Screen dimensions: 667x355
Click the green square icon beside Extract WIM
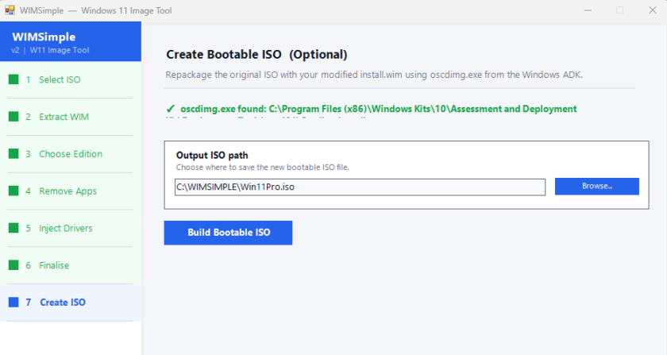tap(13, 117)
